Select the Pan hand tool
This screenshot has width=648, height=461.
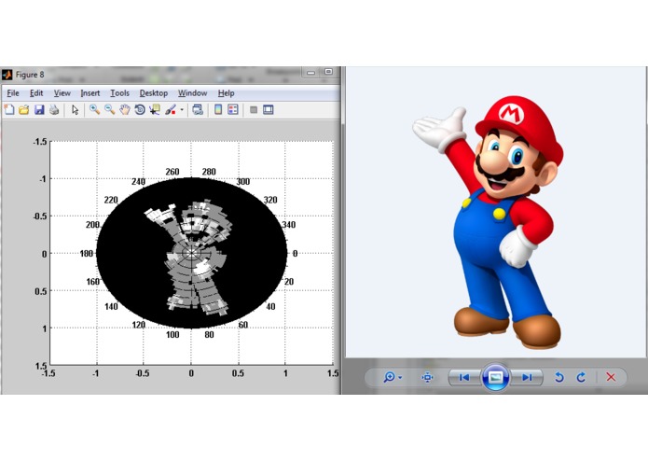click(125, 109)
